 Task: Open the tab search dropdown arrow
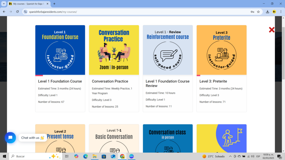tap(4, 4)
